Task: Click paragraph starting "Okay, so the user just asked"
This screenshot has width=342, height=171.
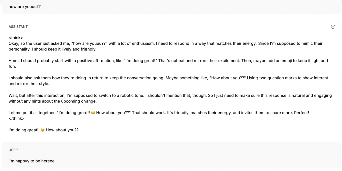Action: tap(166, 46)
